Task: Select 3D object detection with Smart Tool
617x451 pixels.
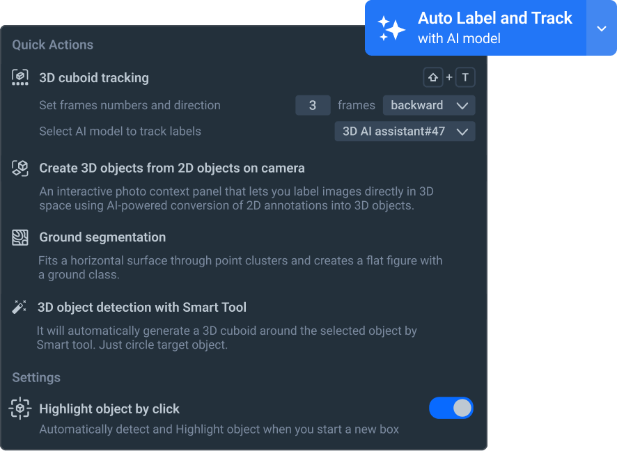Action: pos(142,308)
